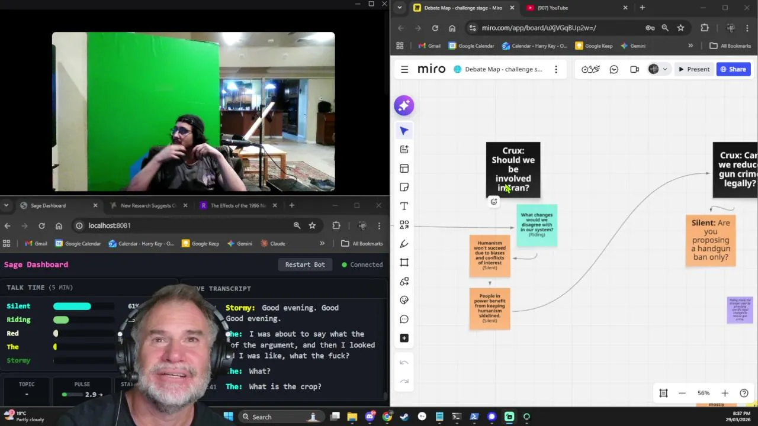Image resolution: width=758 pixels, height=426 pixels.
Task: Open Steam from the taskbar
Action: pyautogui.click(x=404, y=417)
